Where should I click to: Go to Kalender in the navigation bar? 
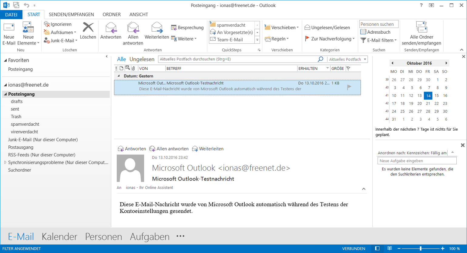point(59,237)
